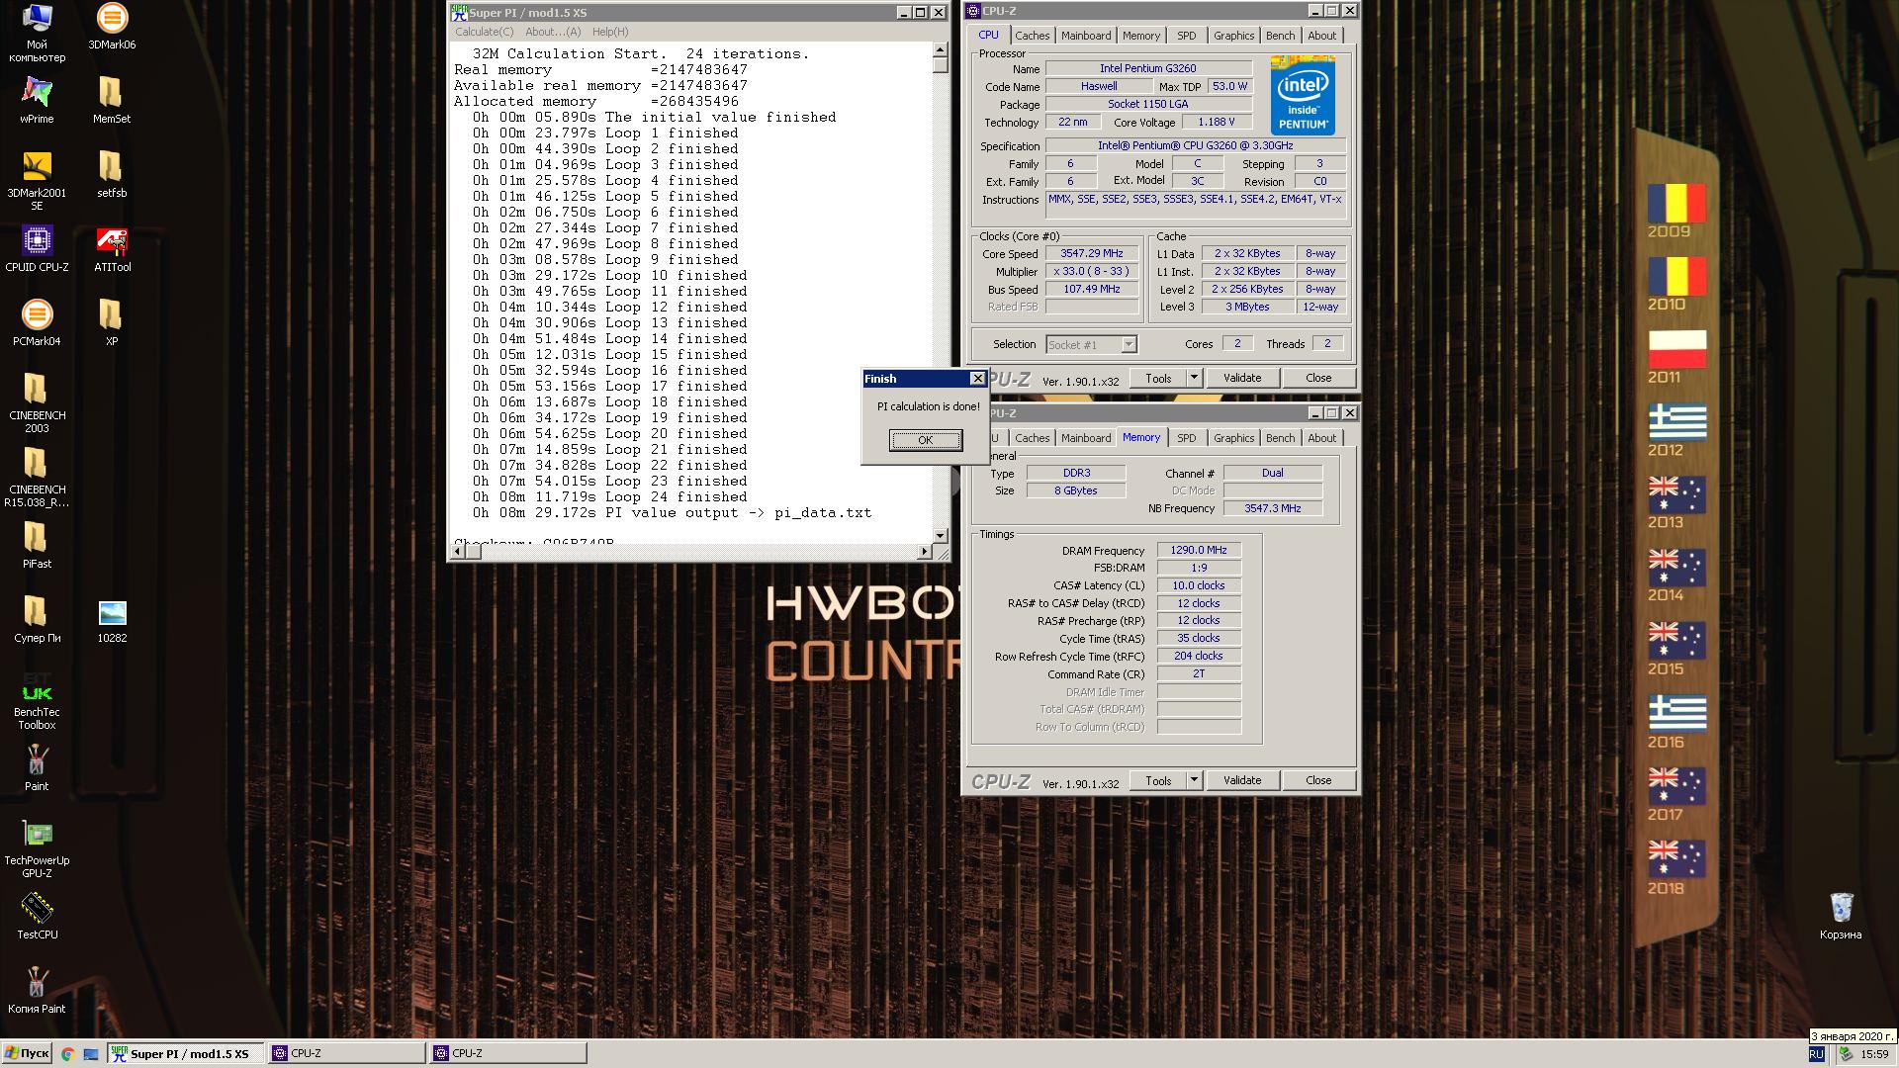Open the MemSet folder on the desktop
Viewport: 1899px width, 1068px height.
[112, 100]
